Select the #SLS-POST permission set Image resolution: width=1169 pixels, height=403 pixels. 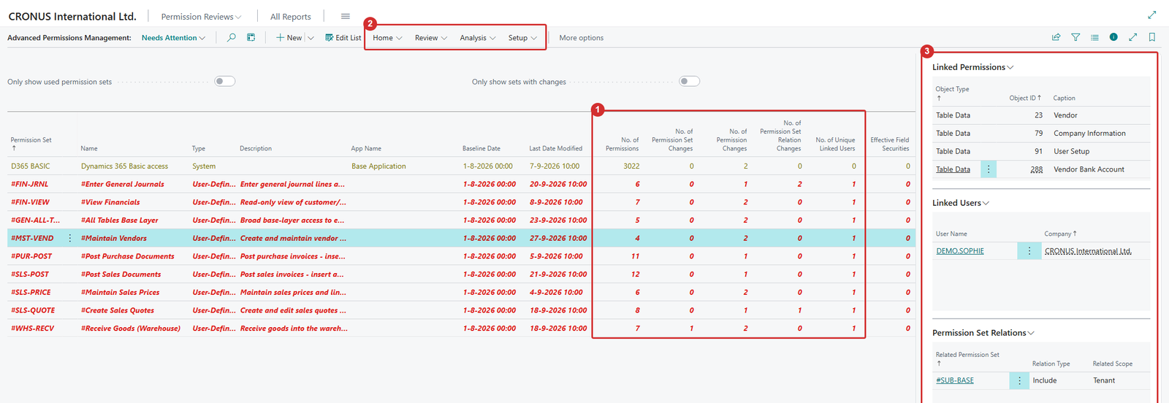[30, 275]
